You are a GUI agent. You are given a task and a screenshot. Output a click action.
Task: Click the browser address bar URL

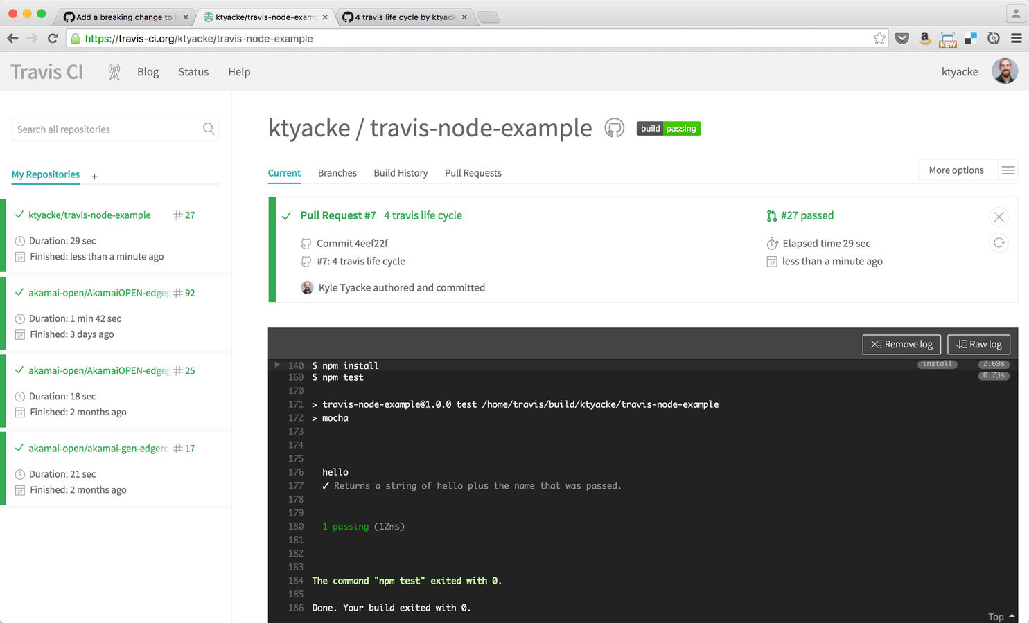[199, 39]
